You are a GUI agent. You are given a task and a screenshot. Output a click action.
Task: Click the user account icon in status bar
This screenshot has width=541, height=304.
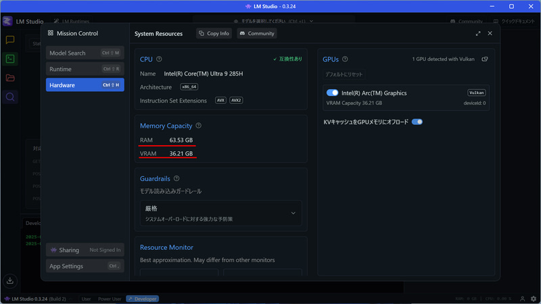click(x=522, y=299)
